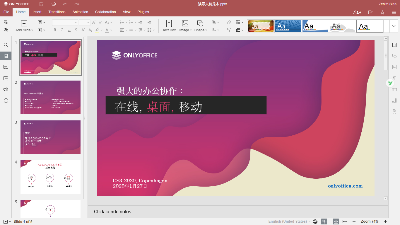Switch to the Plugins tab

tap(143, 12)
